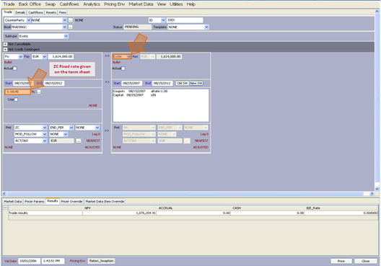
Task: Open the pay leg END_PER dropdown
Action: [x=71, y=128]
